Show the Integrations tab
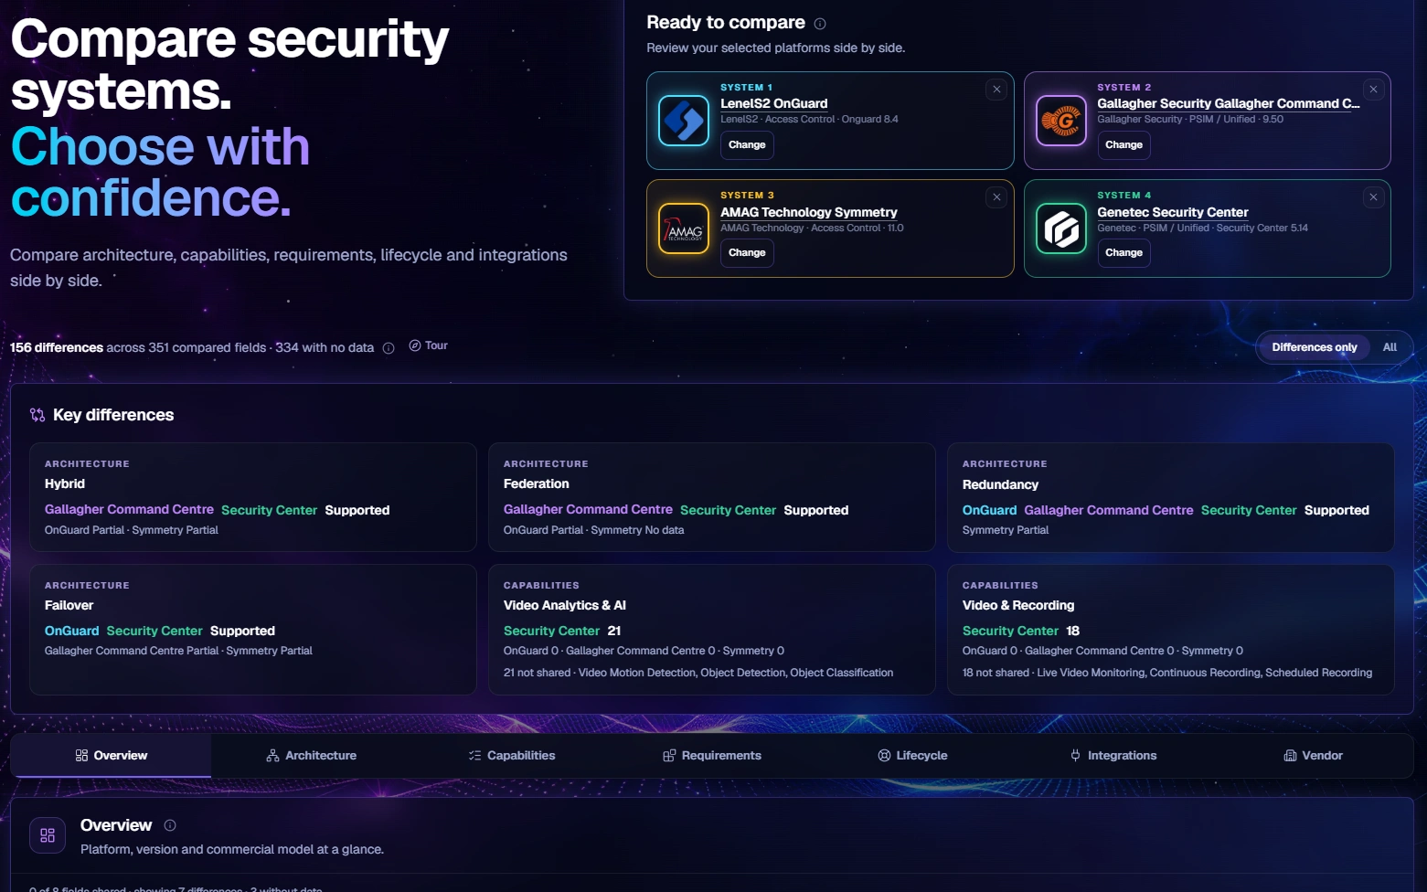 coord(1113,756)
